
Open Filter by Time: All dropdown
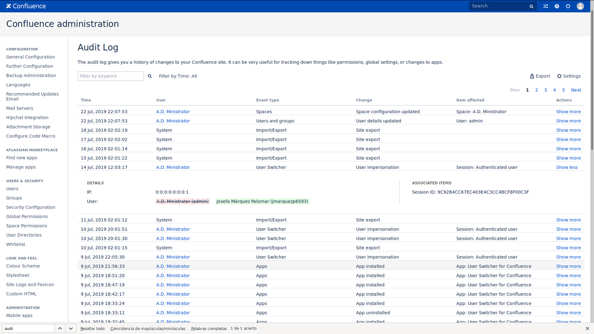click(178, 76)
